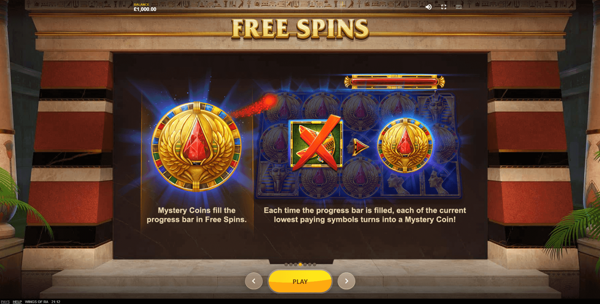Viewport: 600px width, 304px height.
Task: Select the second slide indicator dot
Action: [291, 265]
